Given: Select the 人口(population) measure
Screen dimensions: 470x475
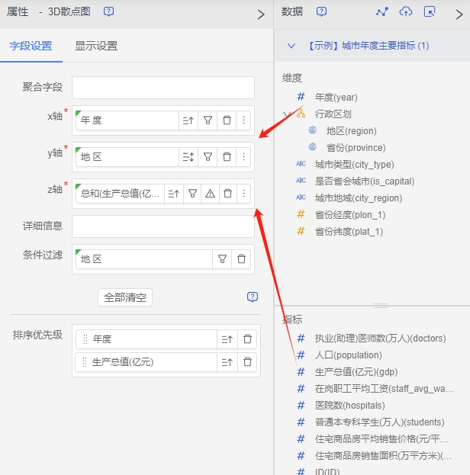Looking at the screenshot, I should click(x=348, y=355).
